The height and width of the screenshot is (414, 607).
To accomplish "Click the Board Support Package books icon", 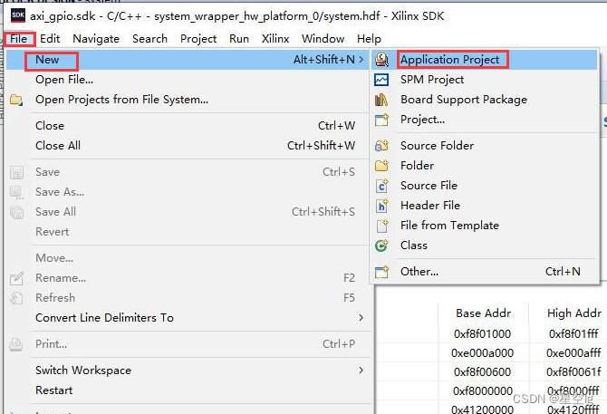I will click(x=381, y=100).
